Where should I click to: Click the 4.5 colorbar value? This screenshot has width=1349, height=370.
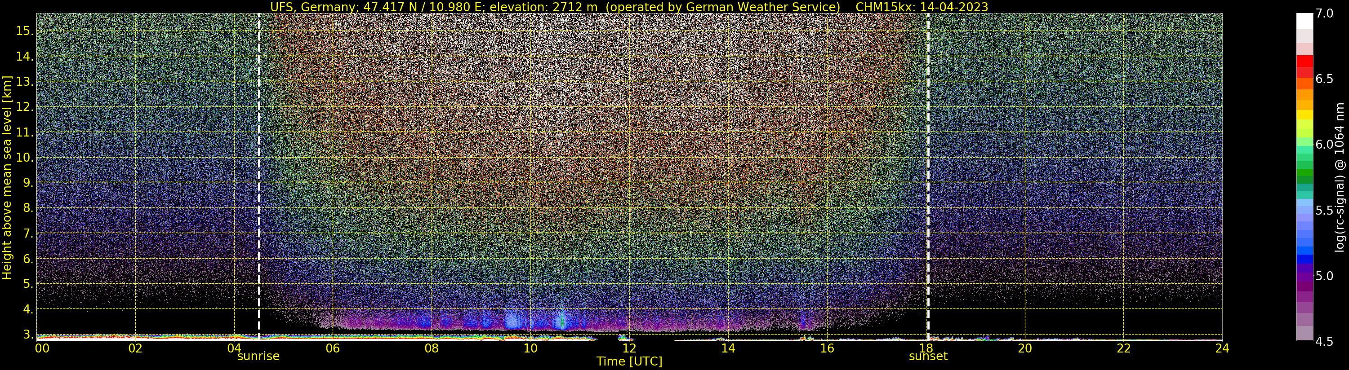(x=1324, y=342)
